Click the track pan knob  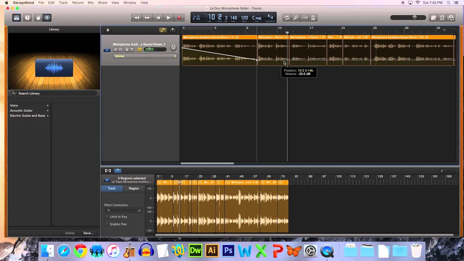[x=173, y=48]
